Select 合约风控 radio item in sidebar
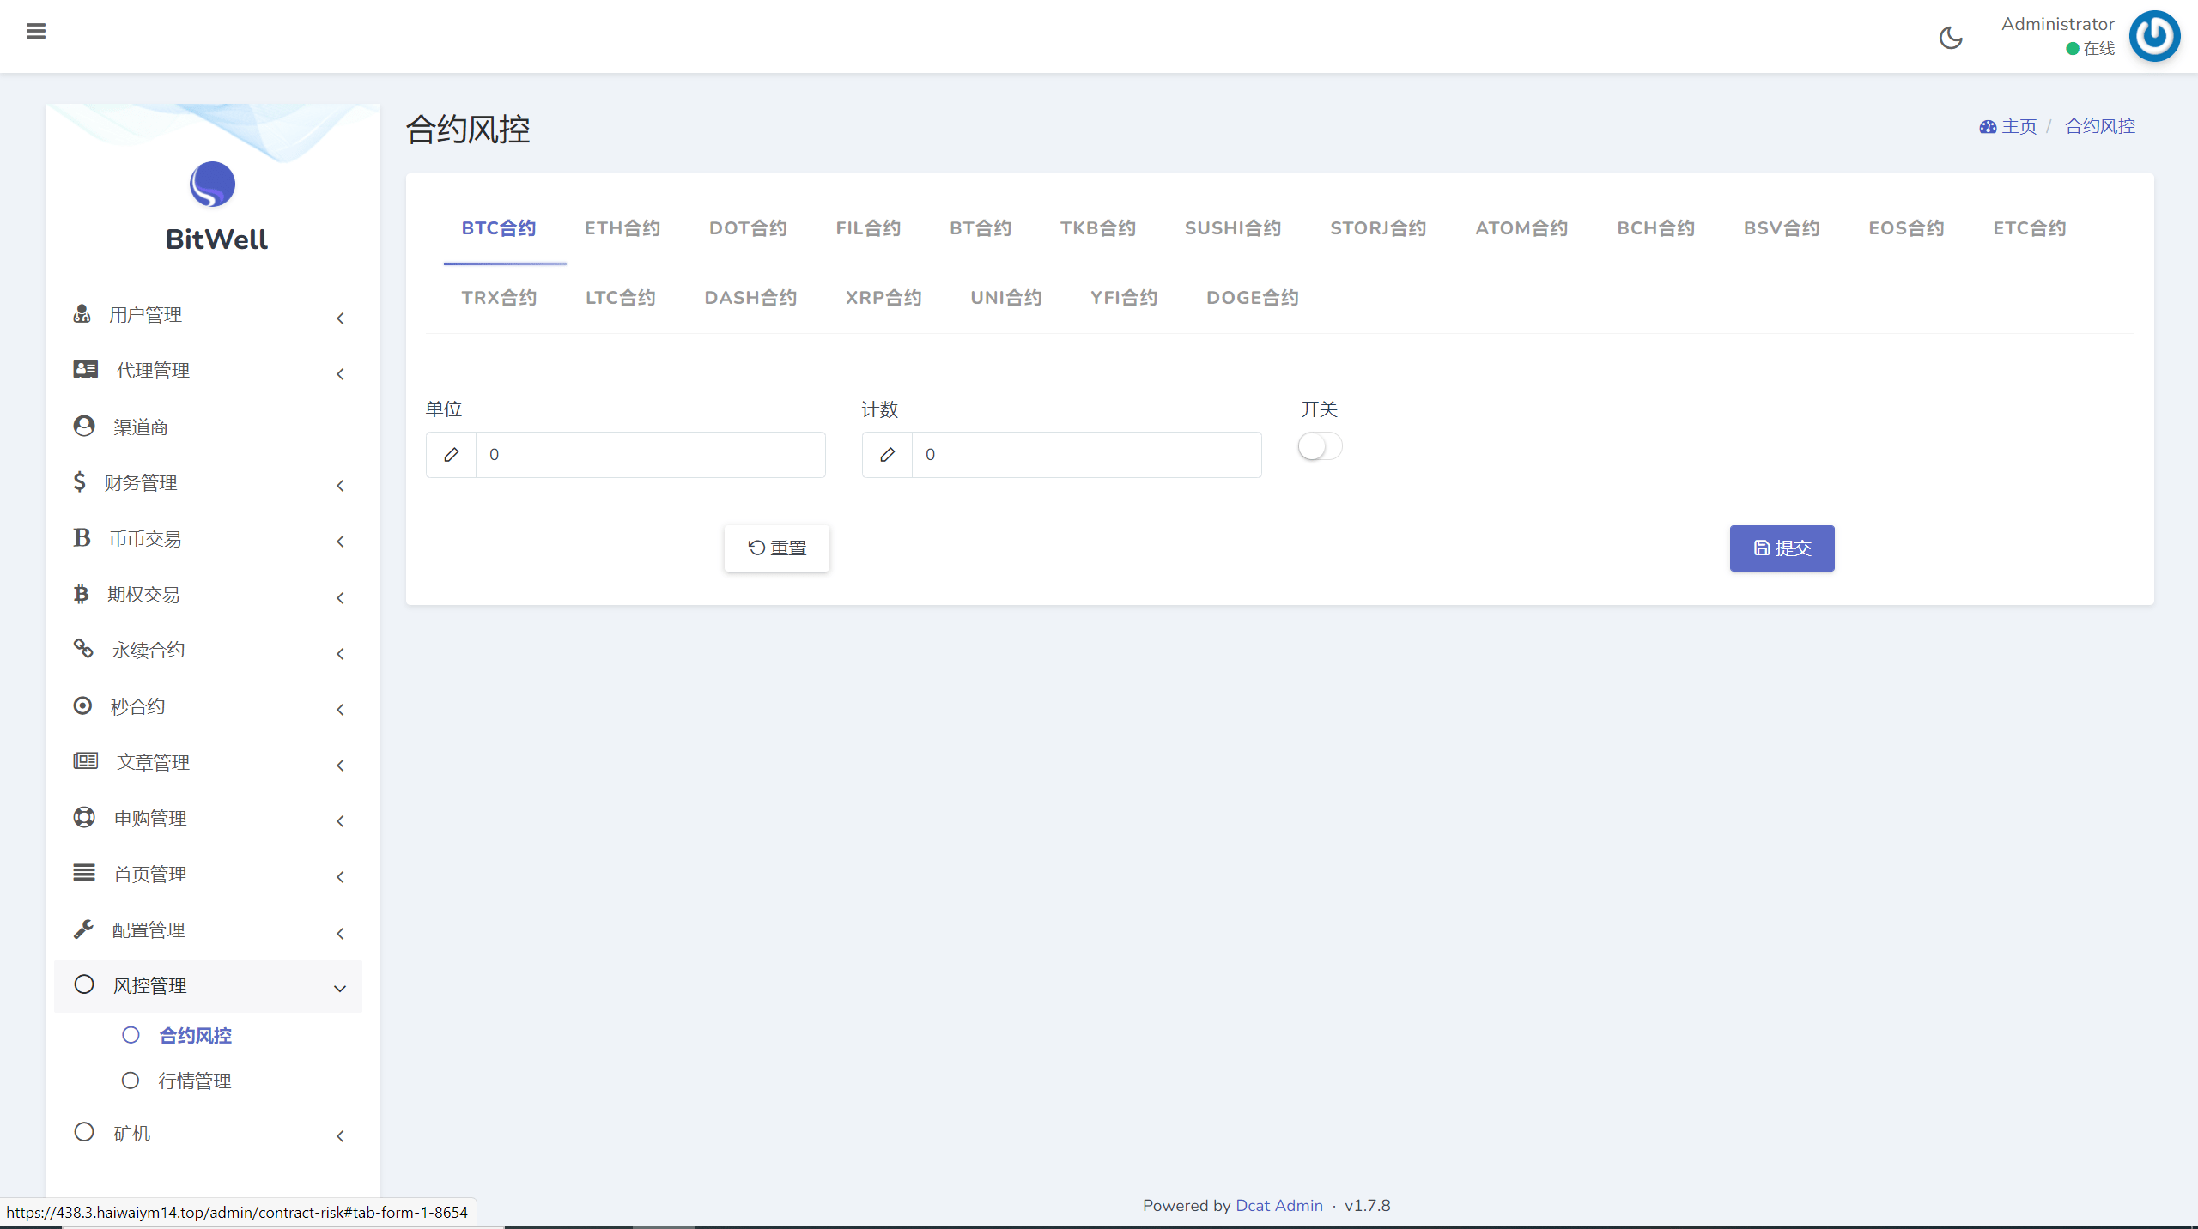This screenshot has height=1229, width=2198. point(131,1035)
